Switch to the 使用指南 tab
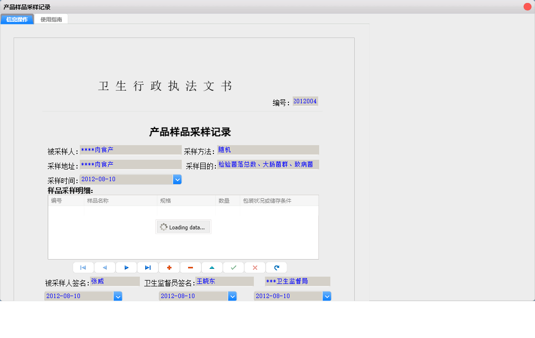Screen dimensions: 535x338 (51, 19)
